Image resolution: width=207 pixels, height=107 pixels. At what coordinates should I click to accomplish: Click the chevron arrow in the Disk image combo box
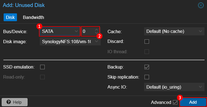pos(97,42)
